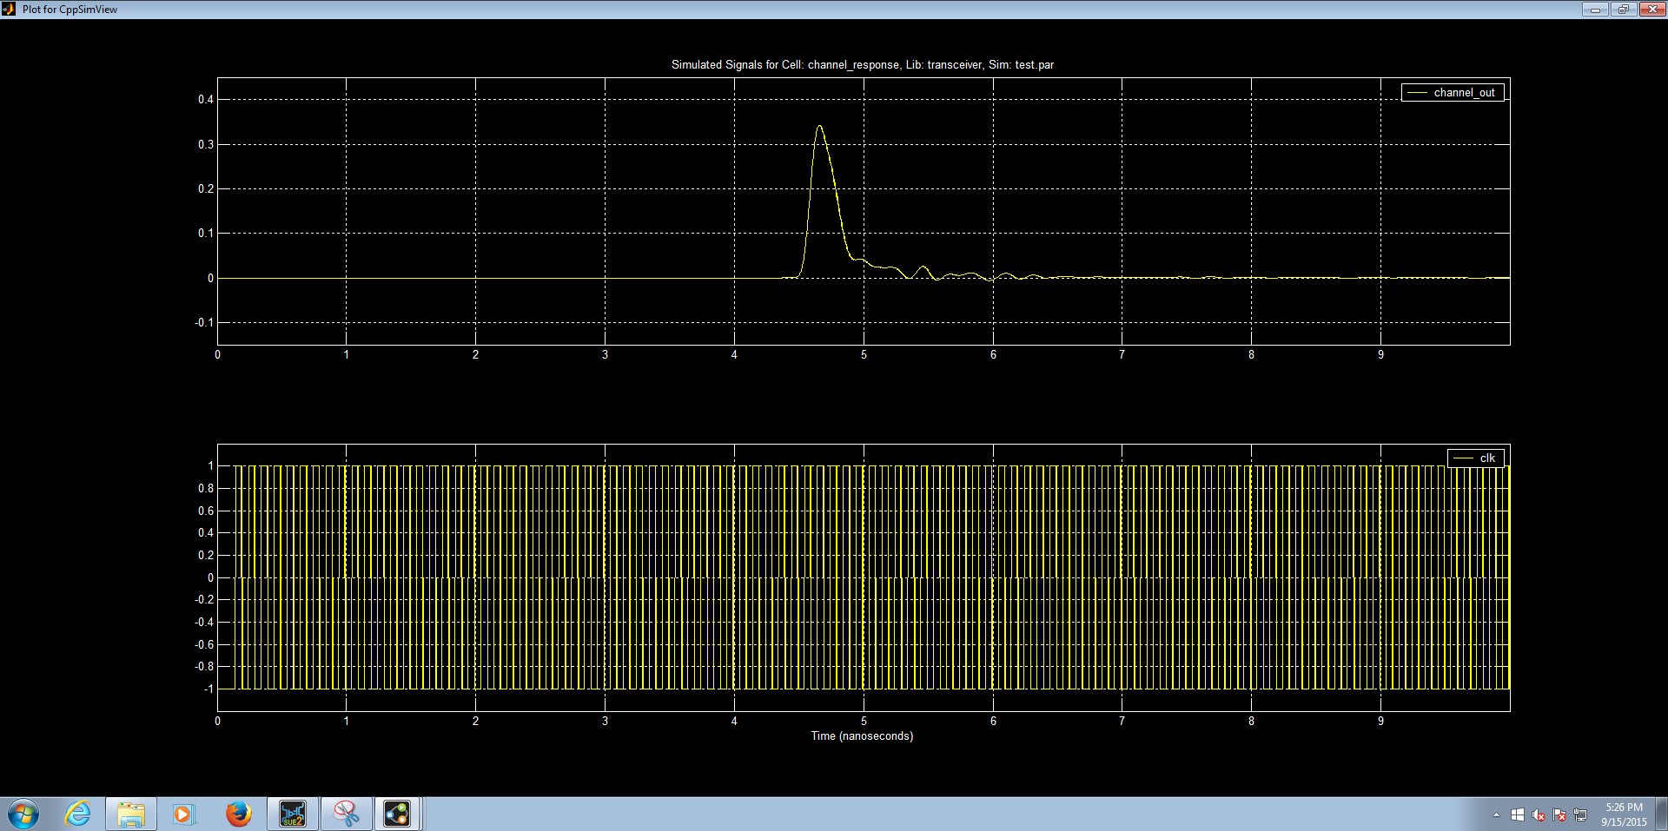This screenshot has height=831, width=1668.
Task: Click the channel_out waveform peak
Action: point(818,127)
